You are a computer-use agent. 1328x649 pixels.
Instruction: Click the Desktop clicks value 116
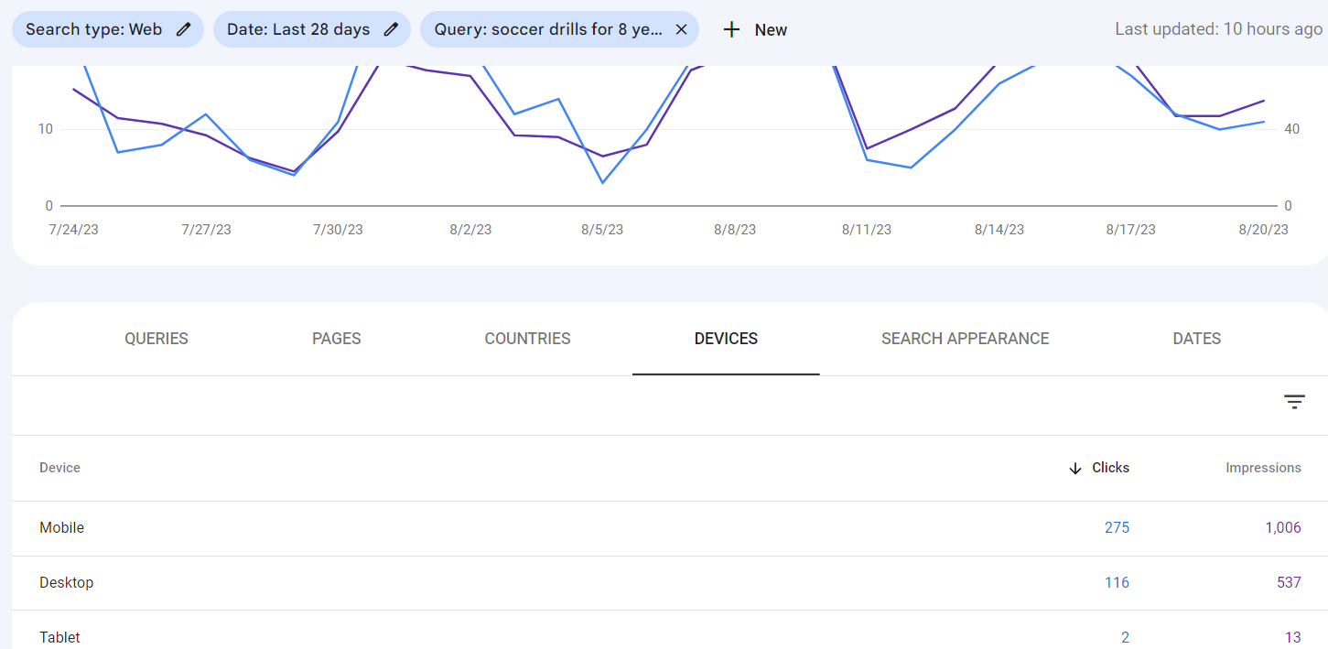1117,582
